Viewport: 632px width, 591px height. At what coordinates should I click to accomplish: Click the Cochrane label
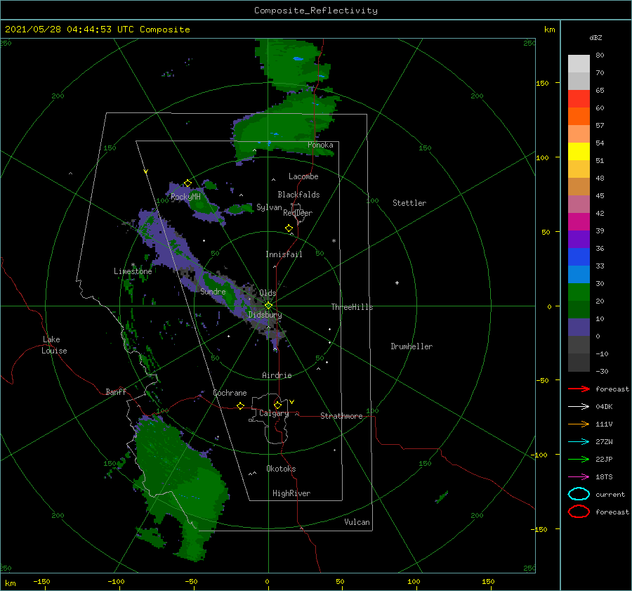pyautogui.click(x=230, y=393)
